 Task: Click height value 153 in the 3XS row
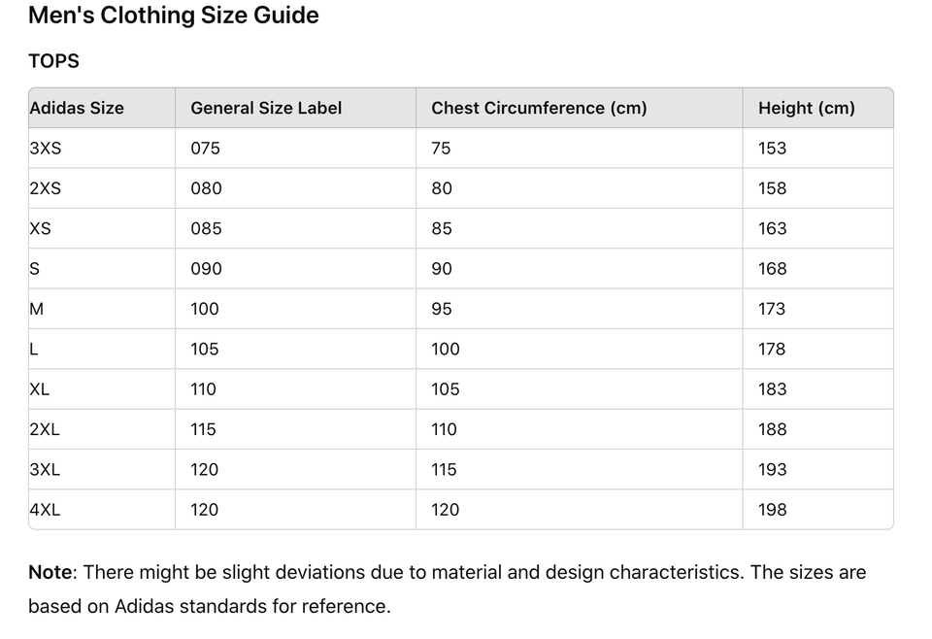point(772,149)
